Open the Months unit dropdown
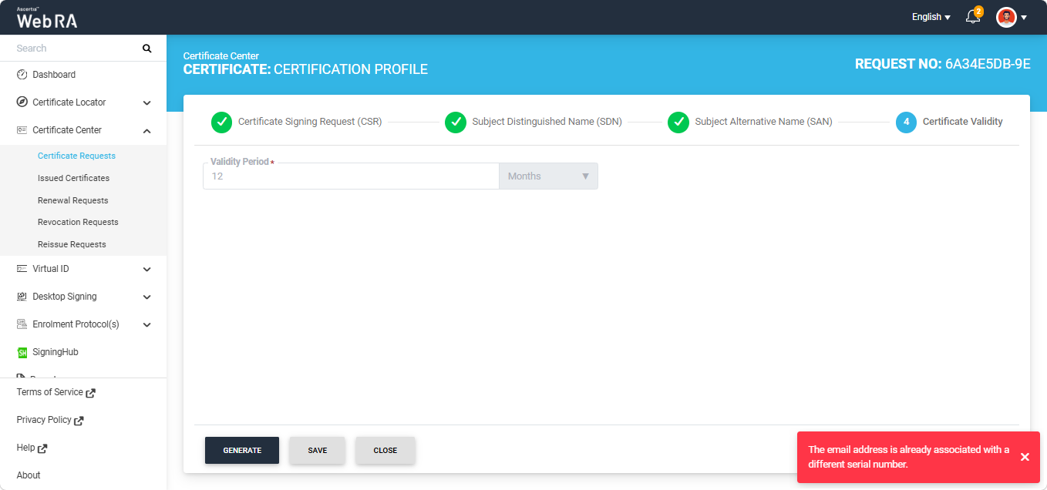1047x490 pixels. [548, 176]
